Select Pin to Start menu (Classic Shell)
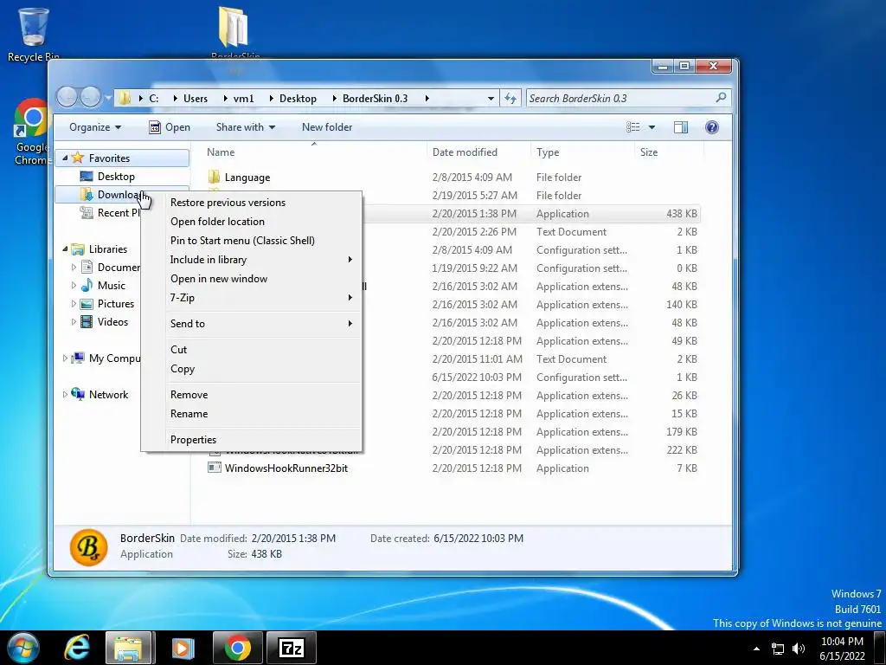The image size is (886, 665). pos(242,241)
